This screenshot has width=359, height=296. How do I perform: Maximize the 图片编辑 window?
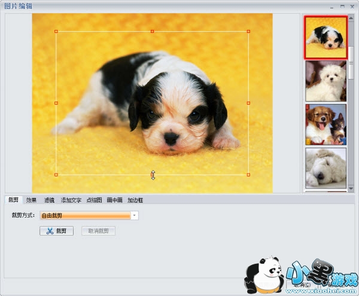342,7
